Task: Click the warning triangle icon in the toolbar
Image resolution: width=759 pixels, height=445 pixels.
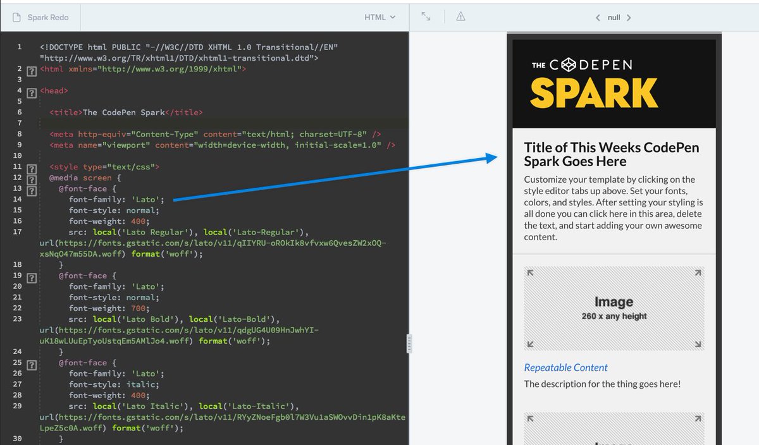Action: click(x=460, y=17)
